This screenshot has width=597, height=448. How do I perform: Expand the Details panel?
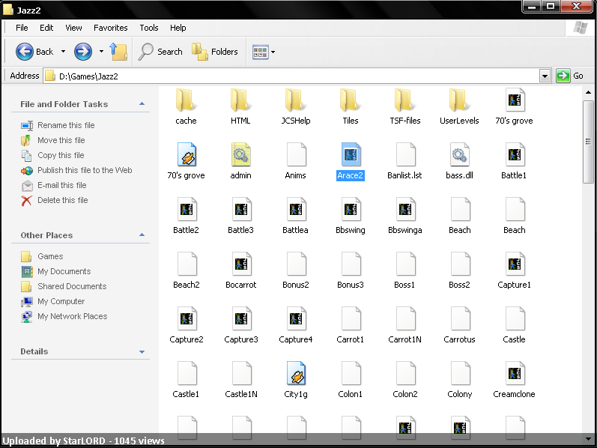[142, 351]
